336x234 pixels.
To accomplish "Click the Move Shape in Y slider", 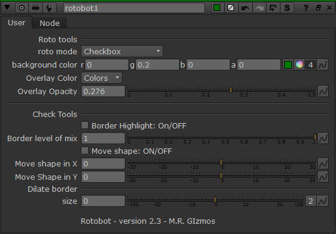I will [221, 177].
